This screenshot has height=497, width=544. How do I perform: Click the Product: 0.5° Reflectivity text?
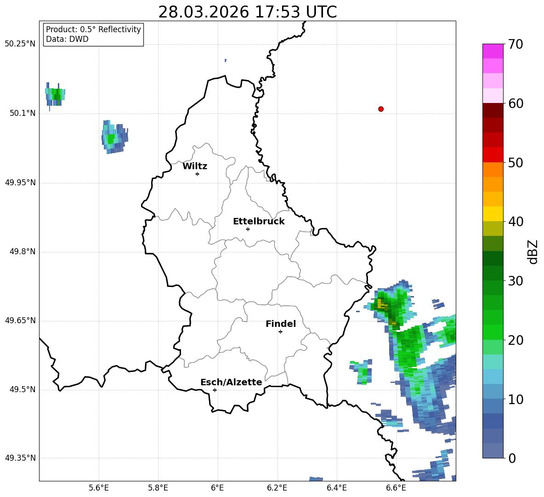coord(93,29)
